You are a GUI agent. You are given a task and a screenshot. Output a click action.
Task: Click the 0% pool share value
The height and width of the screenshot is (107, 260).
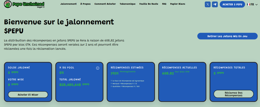click(x=62, y=73)
